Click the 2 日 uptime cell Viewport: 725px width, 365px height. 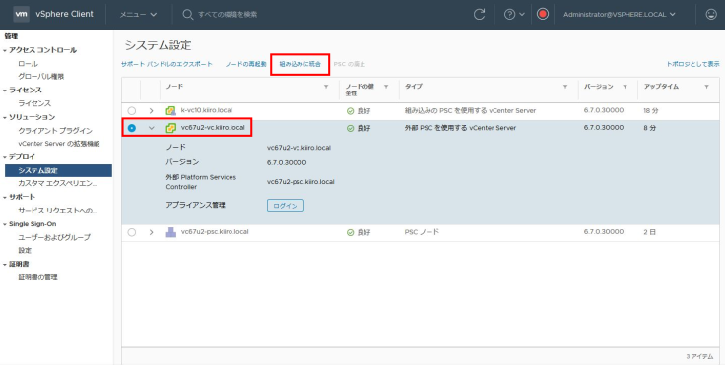649,232
